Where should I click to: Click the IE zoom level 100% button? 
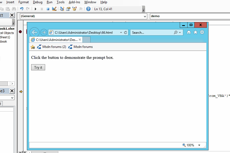[188, 145]
